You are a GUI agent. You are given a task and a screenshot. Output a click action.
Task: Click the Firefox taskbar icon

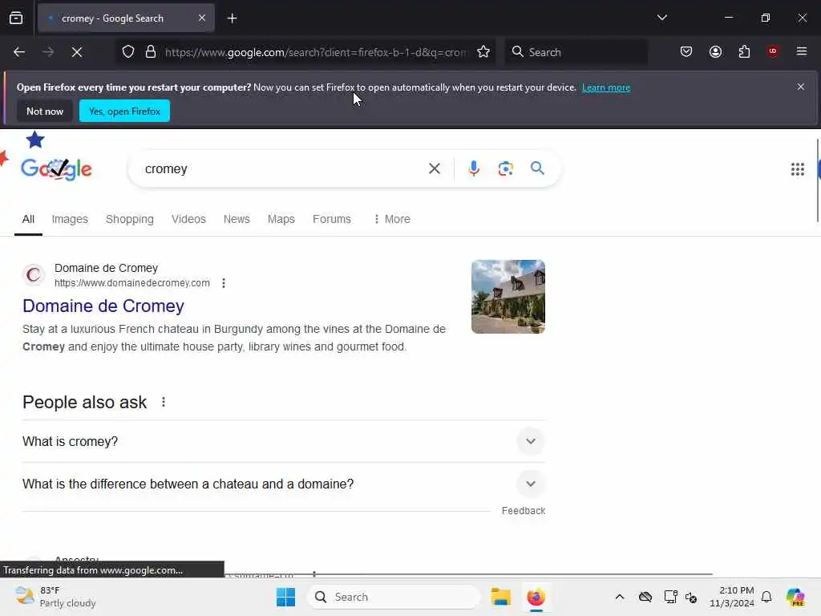[536, 597]
